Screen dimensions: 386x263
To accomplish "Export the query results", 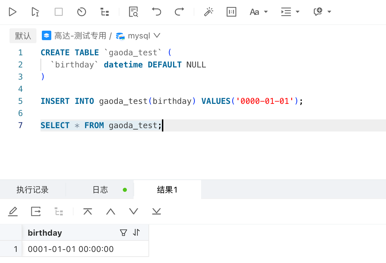I will 36,211.
